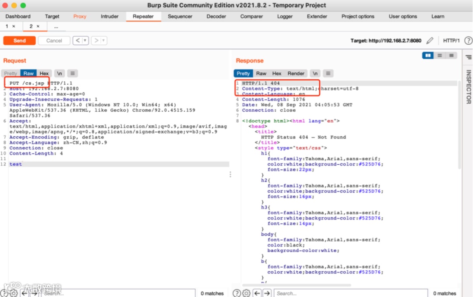Viewport: 473px width, 297px height.
Task: Open the Project options tab
Action: (358, 16)
